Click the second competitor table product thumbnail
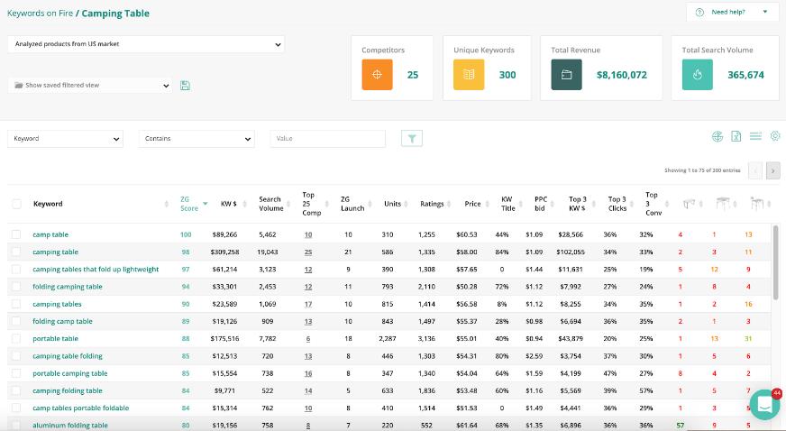Viewport: 786px width, 431px height. 723,204
